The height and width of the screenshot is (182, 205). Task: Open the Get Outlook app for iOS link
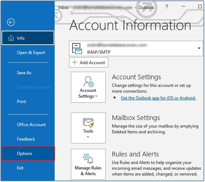point(158,98)
